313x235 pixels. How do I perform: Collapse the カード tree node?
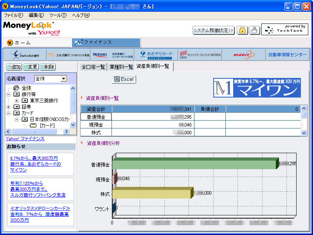pyautogui.click(x=8, y=113)
